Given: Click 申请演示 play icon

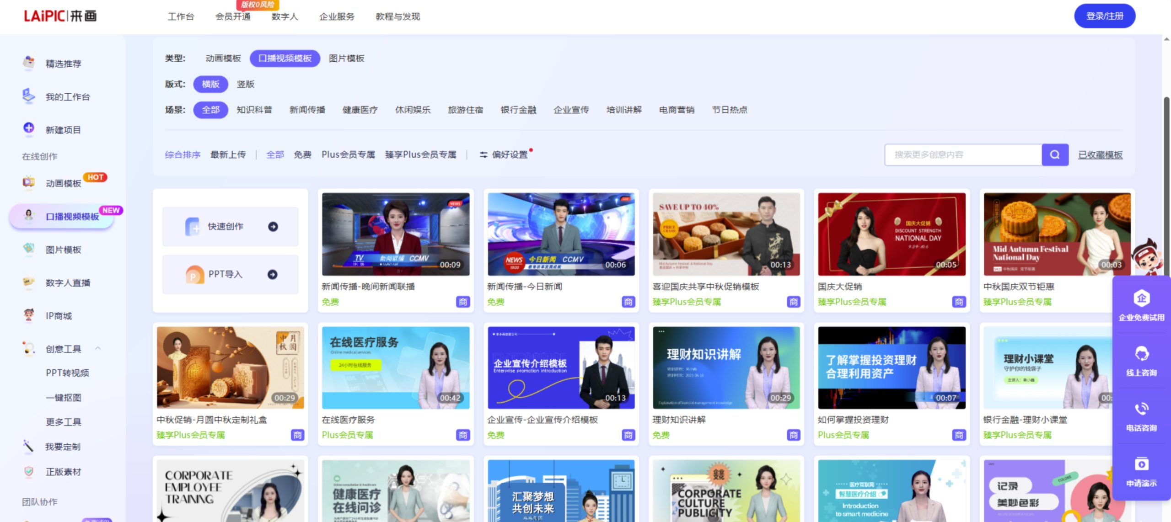Looking at the screenshot, I should click(1142, 464).
